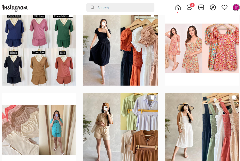
Task: Open Messenger with 4 unread messages
Action: coord(190,7)
